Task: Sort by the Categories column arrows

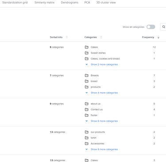Action: point(101,37)
